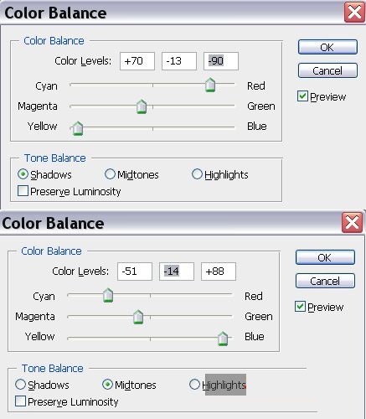366x419 pixels.
Task: Close the bottom Color Balance dialog
Action: click(x=352, y=223)
